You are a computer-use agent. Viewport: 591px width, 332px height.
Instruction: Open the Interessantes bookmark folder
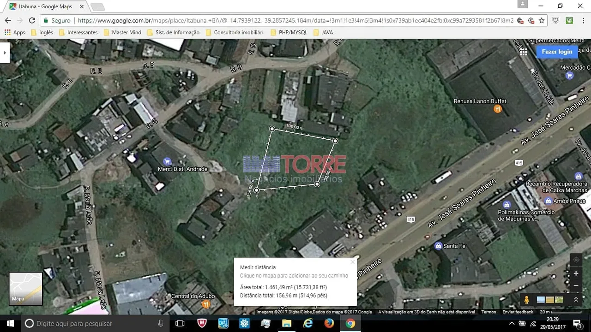78,32
